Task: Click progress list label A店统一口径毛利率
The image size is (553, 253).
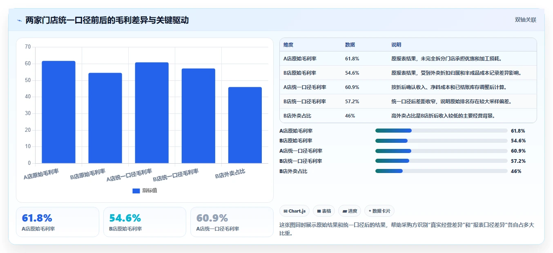Action: pyautogui.click(x=301, y=151)
